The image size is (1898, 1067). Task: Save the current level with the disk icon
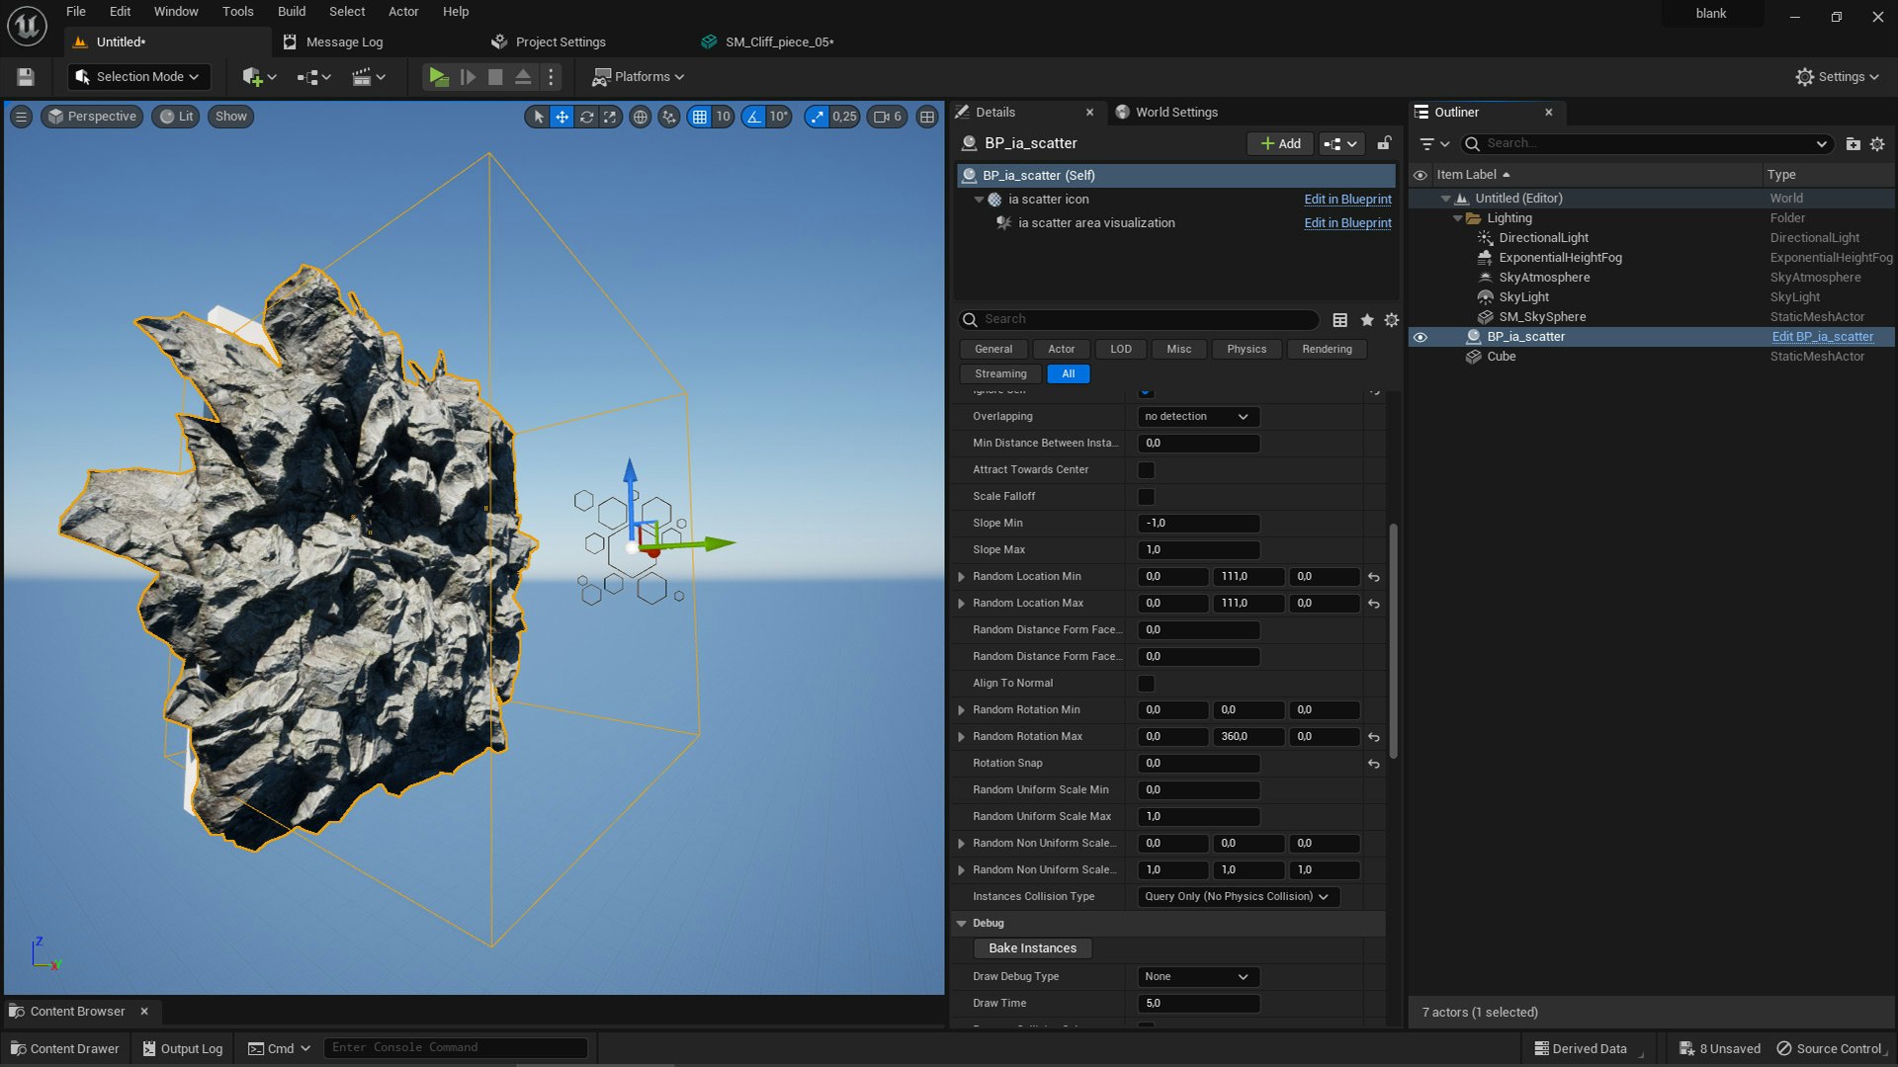click(26, 77)
